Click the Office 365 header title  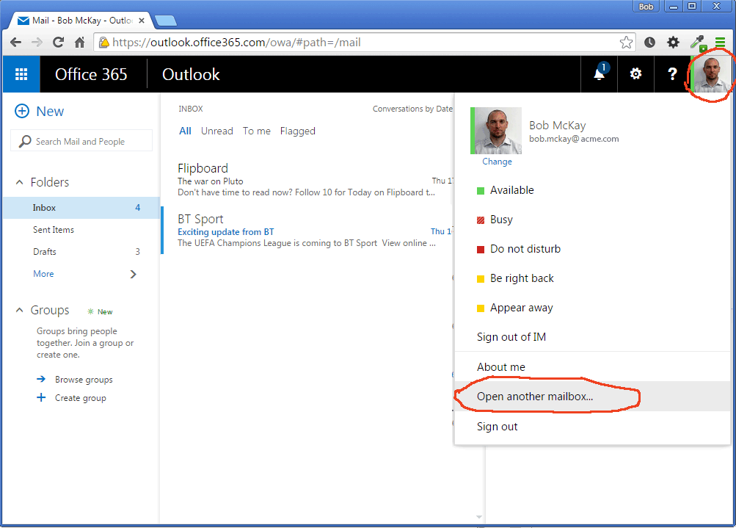91,74
